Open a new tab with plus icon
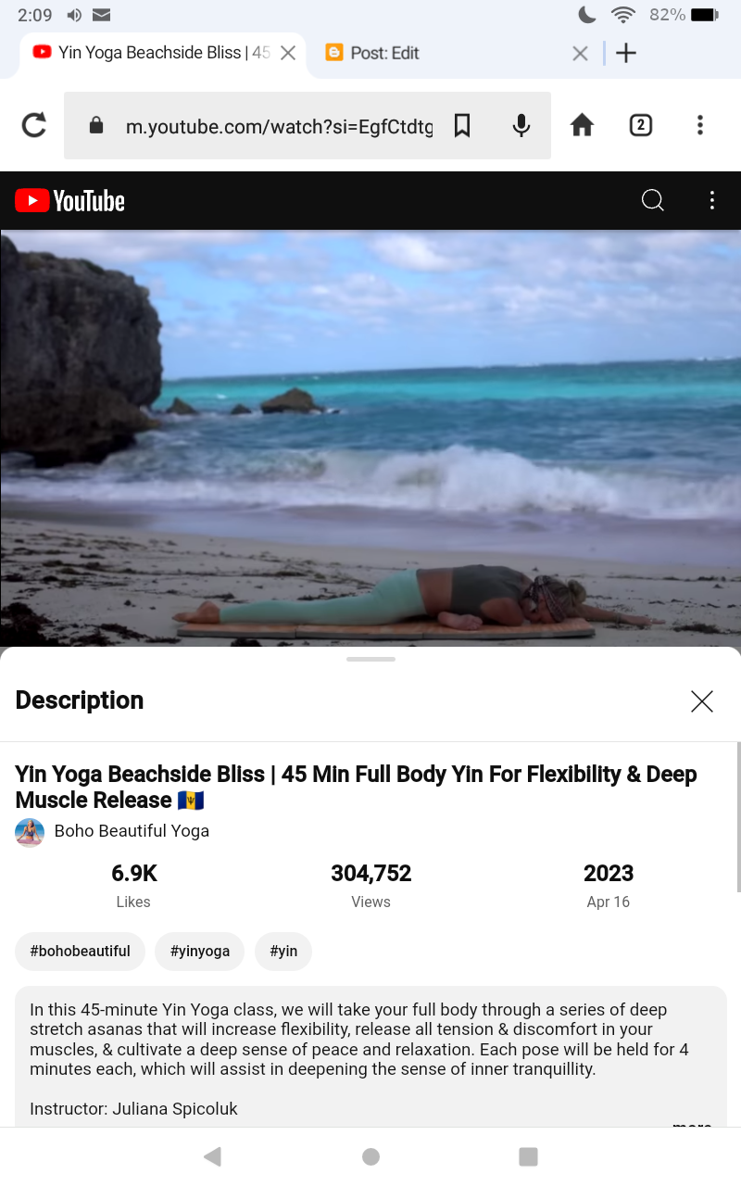Screen dimensions: 741x1186 (626, 53)
